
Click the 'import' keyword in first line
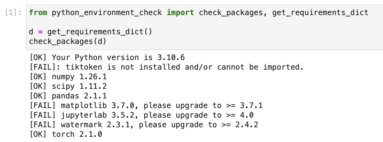click(x=180, y=13)
